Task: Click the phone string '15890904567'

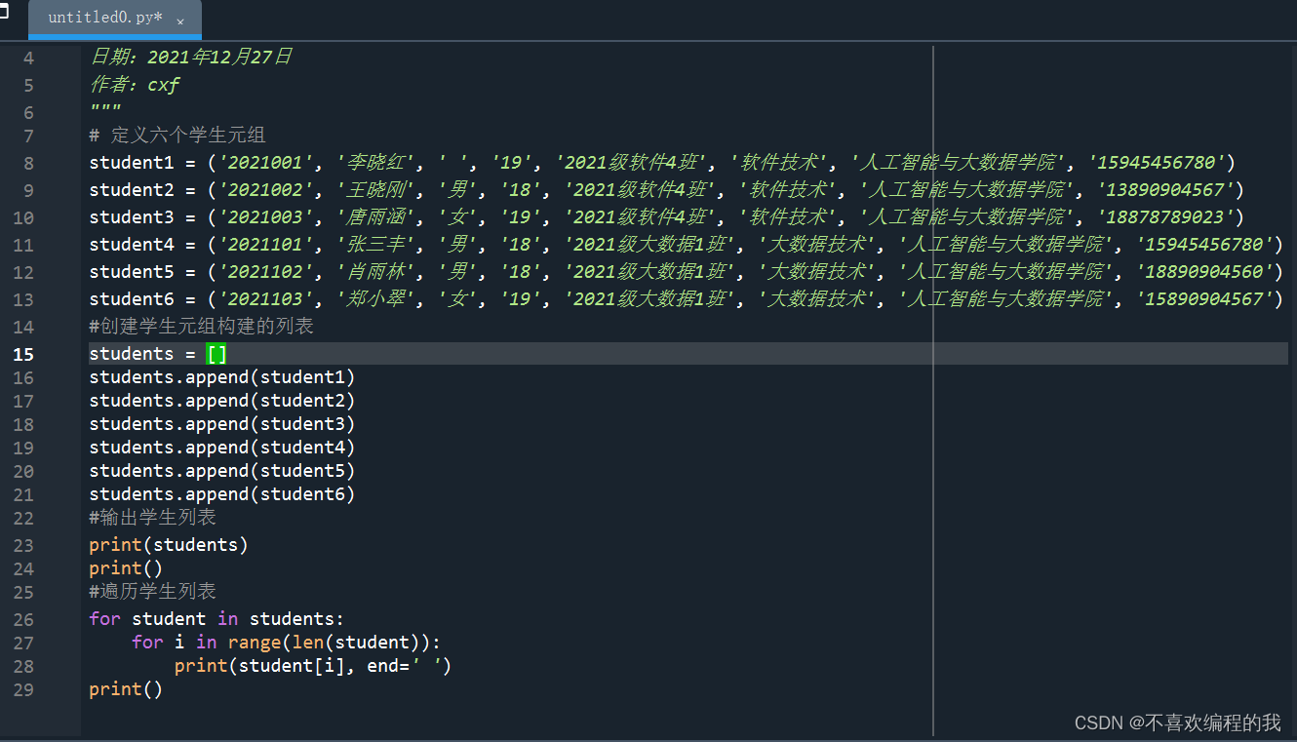Action: [x=1205, y=298]
